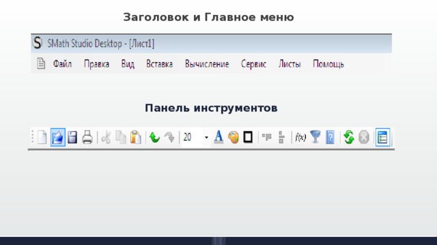Open the Правка menu
The image size is (437, 245).
click(x=96, y=64)
